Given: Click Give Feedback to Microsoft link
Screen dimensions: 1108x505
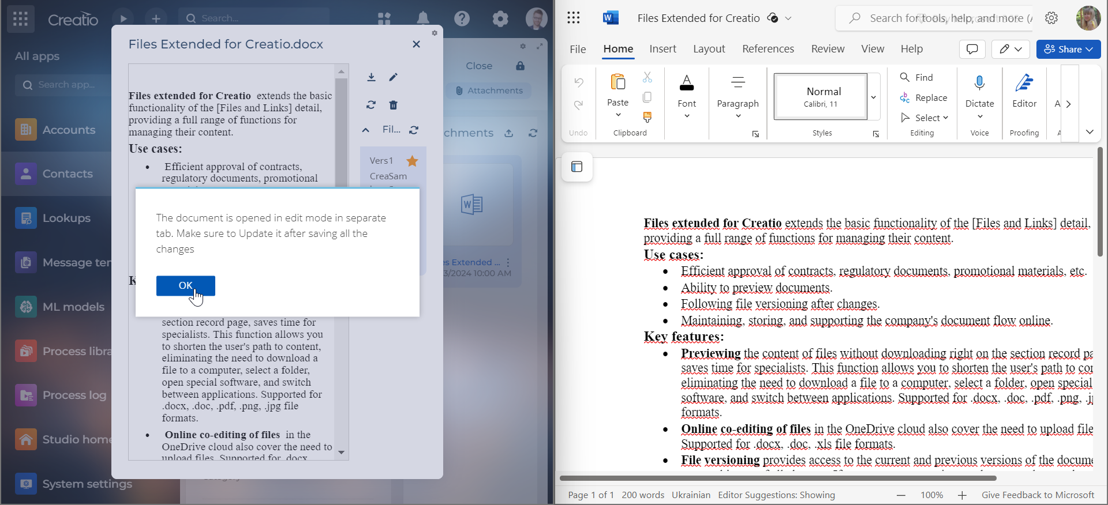Looking at the screenshot, I should [x=1038, y=495].
